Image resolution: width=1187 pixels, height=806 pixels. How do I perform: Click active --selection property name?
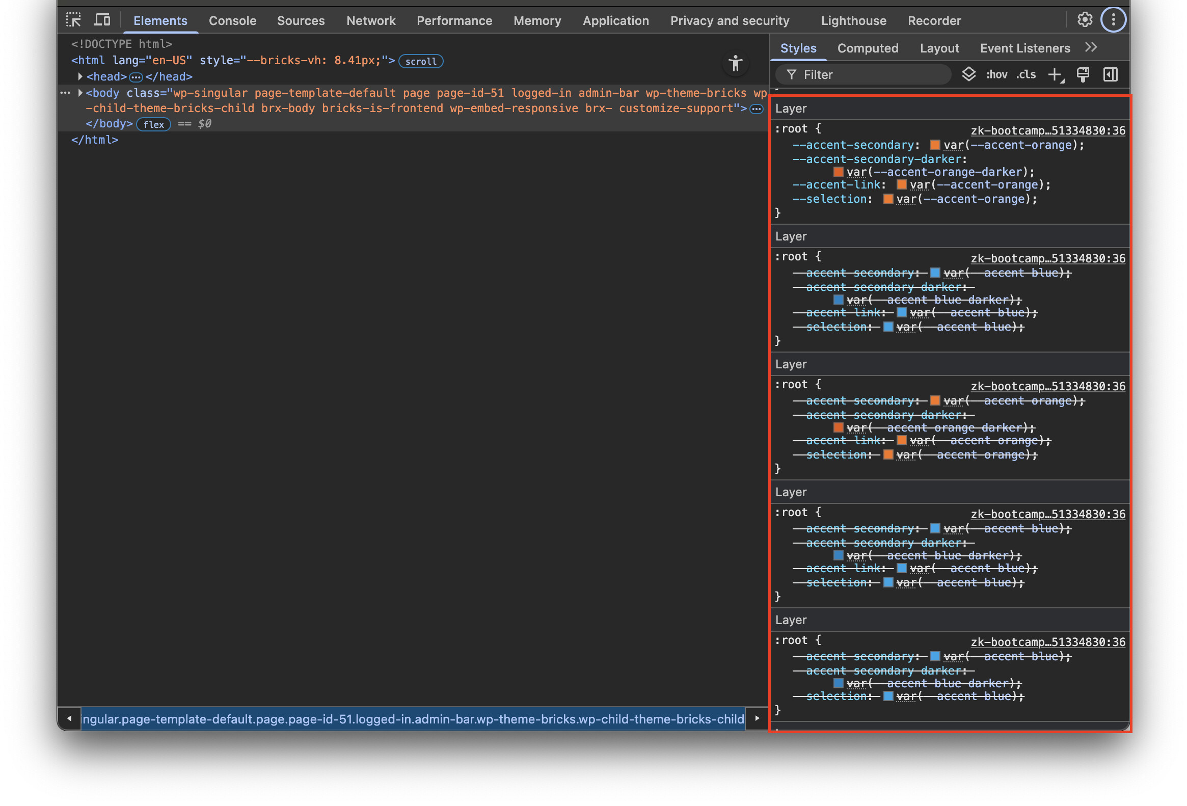829,199
